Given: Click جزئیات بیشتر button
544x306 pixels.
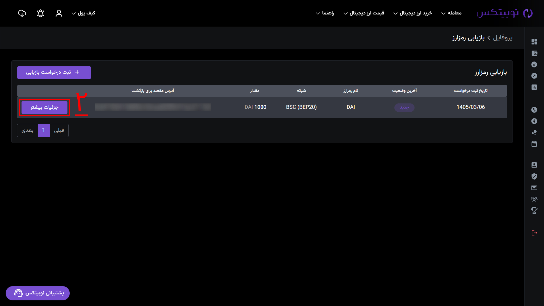Looking at the screenshot, I should (x=44, y=107).
